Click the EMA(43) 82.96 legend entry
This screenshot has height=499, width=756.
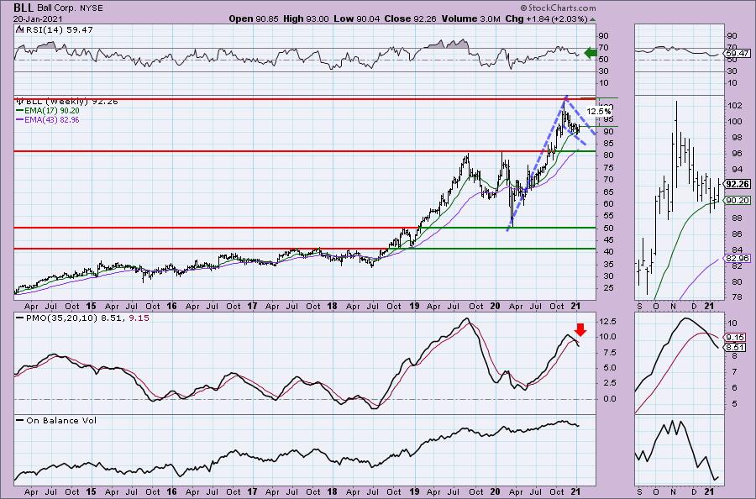click(52, 119)
